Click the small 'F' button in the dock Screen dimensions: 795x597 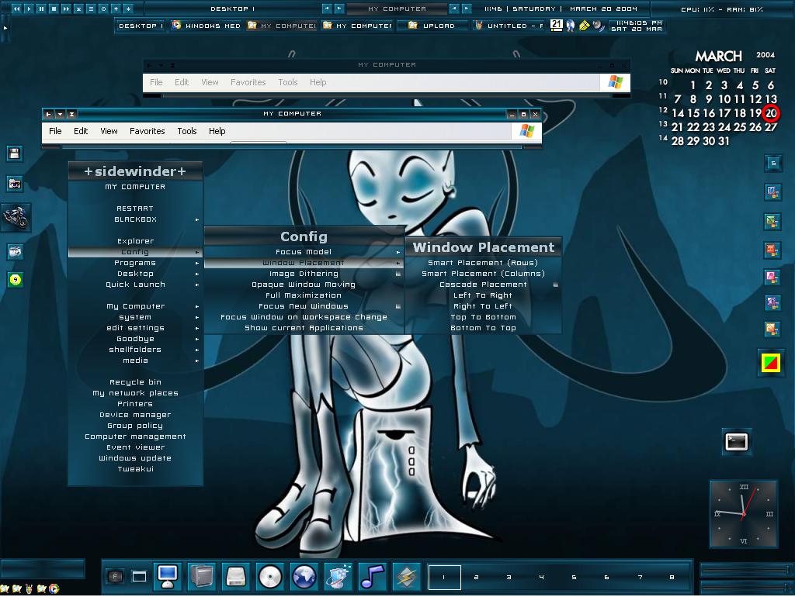pos(115,576)
